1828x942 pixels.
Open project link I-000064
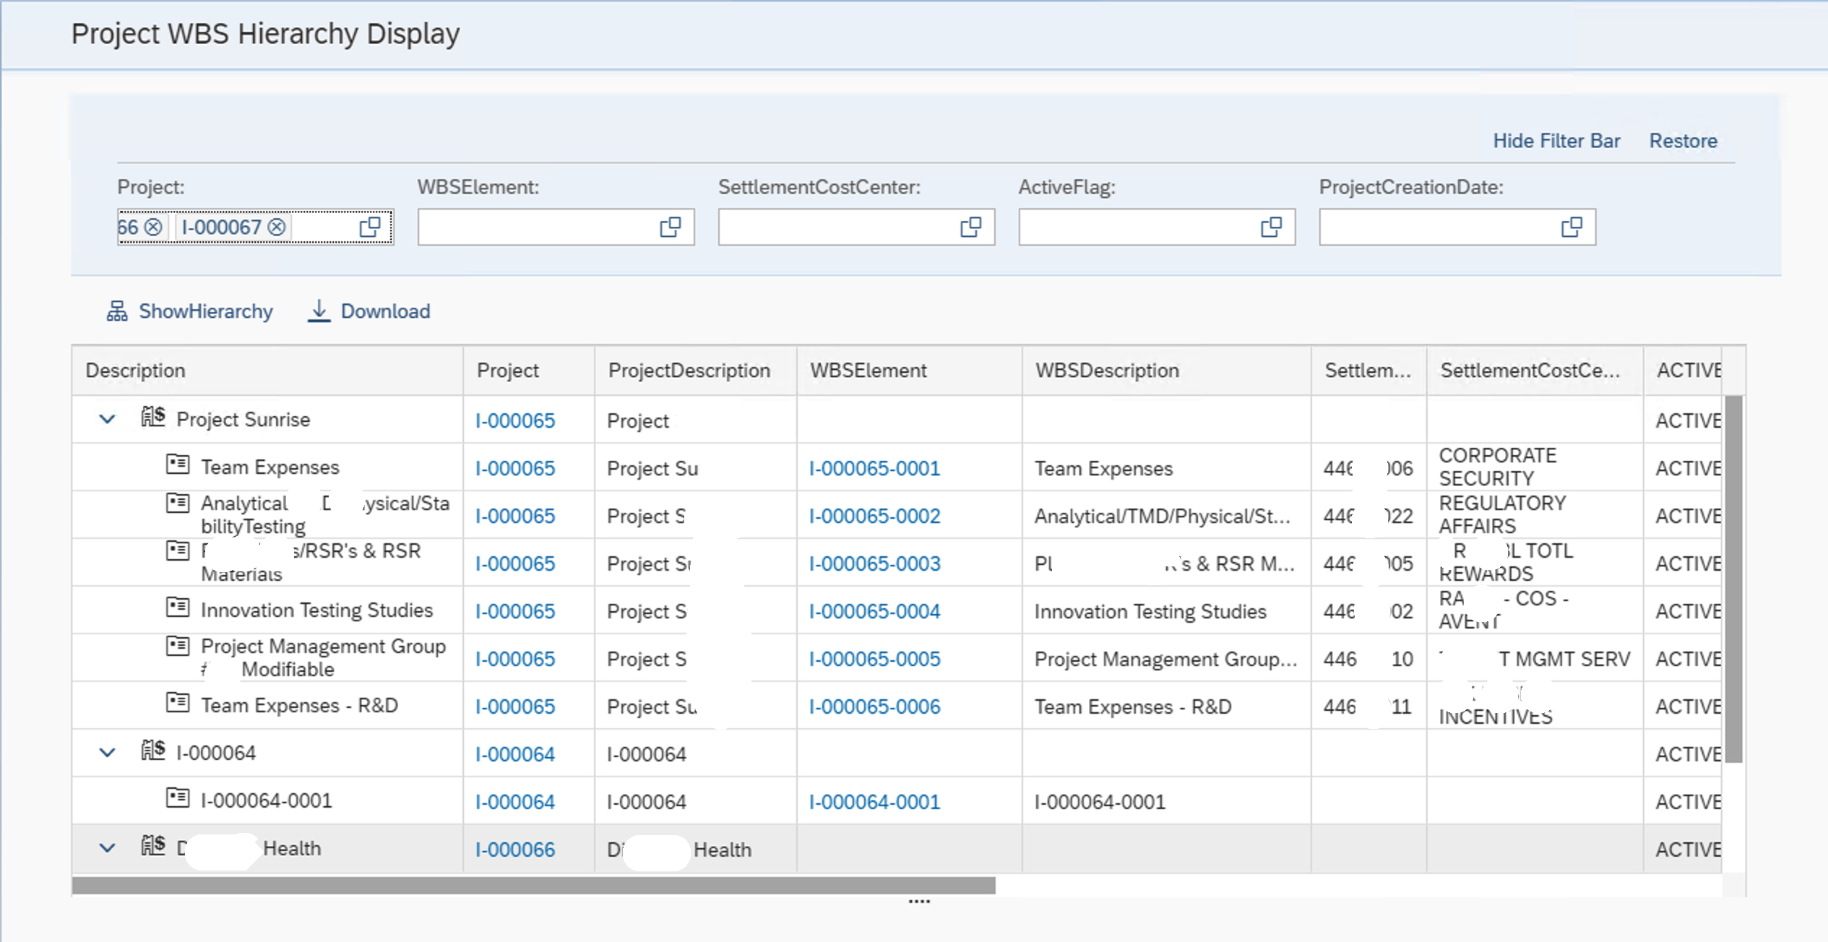[x=514, y=753]
